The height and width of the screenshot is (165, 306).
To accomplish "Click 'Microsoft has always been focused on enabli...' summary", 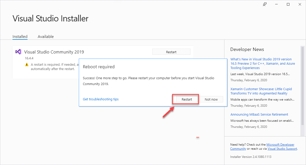I will tap(262, 121).
